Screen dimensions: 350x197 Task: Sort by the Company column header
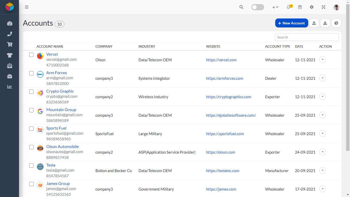coord(104,46)
